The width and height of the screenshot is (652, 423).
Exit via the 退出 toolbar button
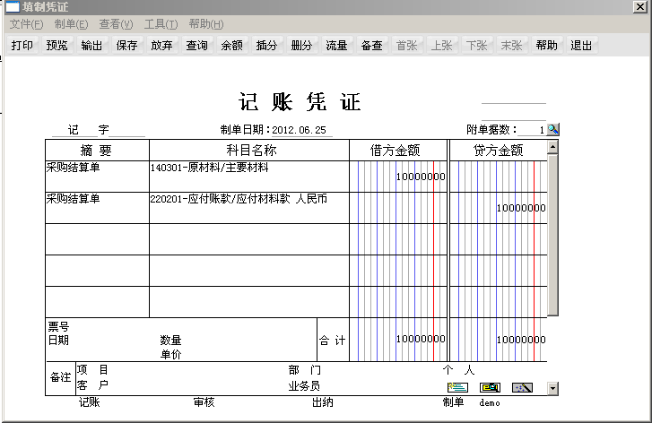[x=581, y=46]
